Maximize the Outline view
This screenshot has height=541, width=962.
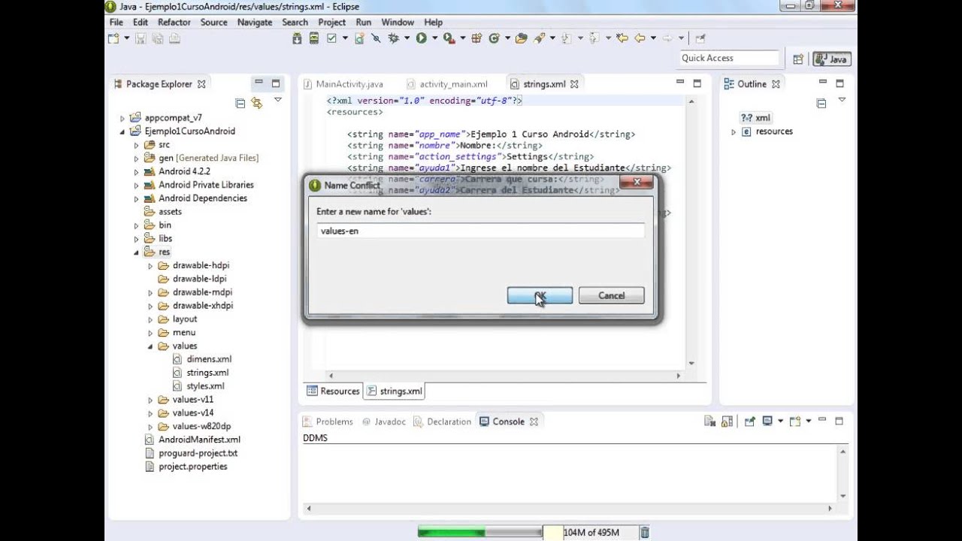[x=840, y=83]
